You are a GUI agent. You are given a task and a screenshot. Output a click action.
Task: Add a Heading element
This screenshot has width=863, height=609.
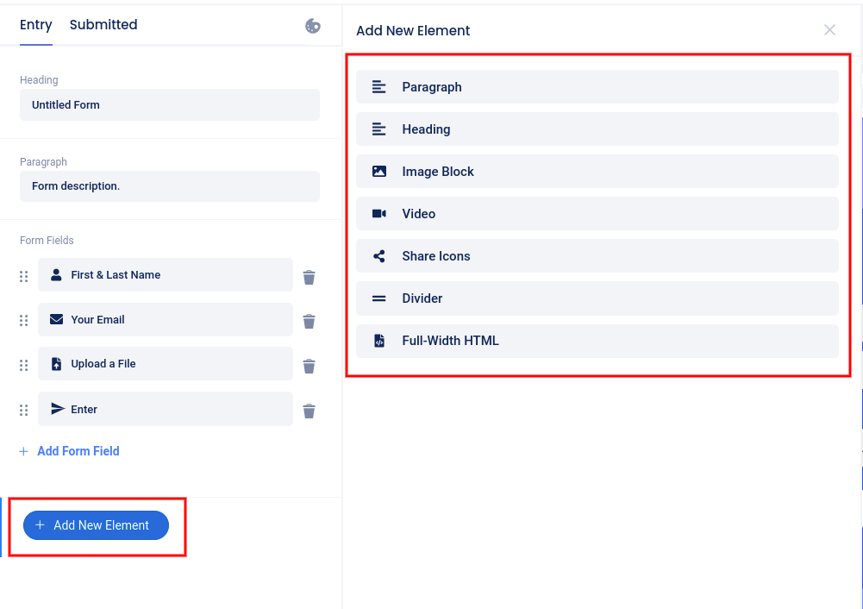[x=597, y=129]
